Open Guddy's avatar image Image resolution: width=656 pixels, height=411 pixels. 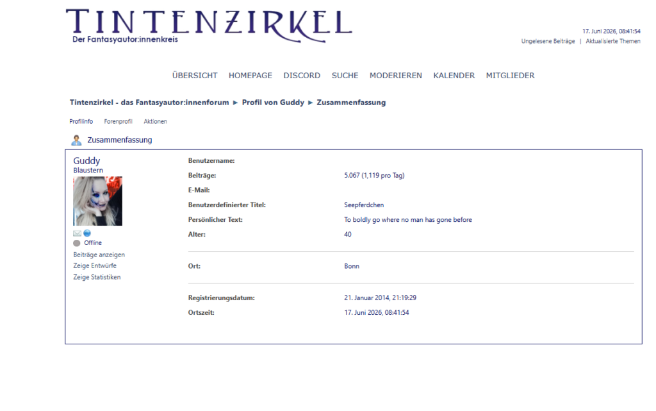98,201
